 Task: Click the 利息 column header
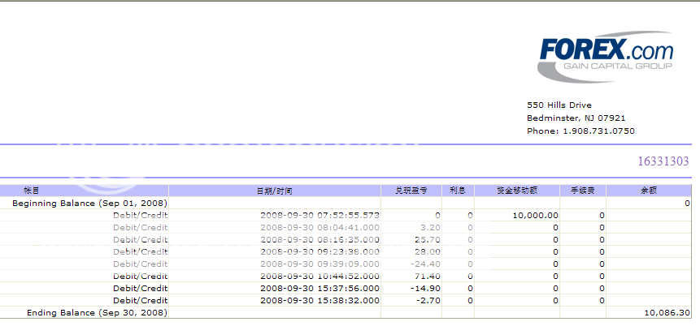tap(458, 191)
